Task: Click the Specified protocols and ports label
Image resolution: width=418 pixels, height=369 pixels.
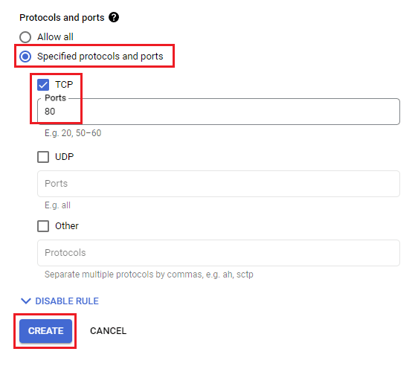Action: pyautogui.click(x=100, y=57)
